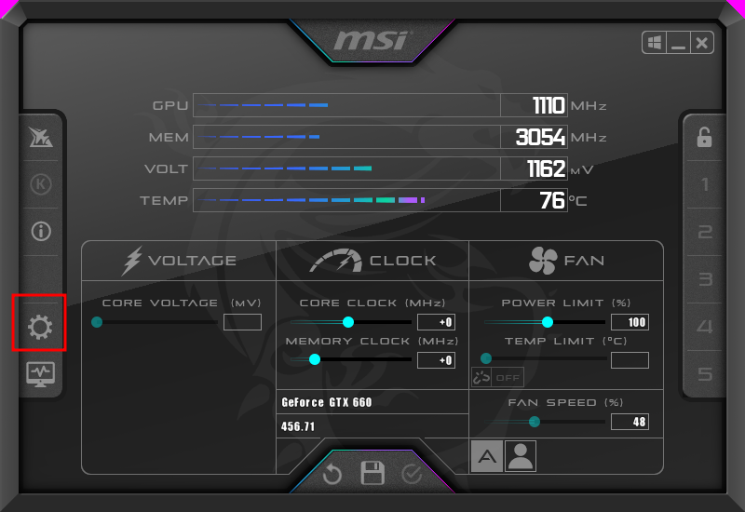Select the Clock panel header
The image size is (745, 512).
click(372, 261)
